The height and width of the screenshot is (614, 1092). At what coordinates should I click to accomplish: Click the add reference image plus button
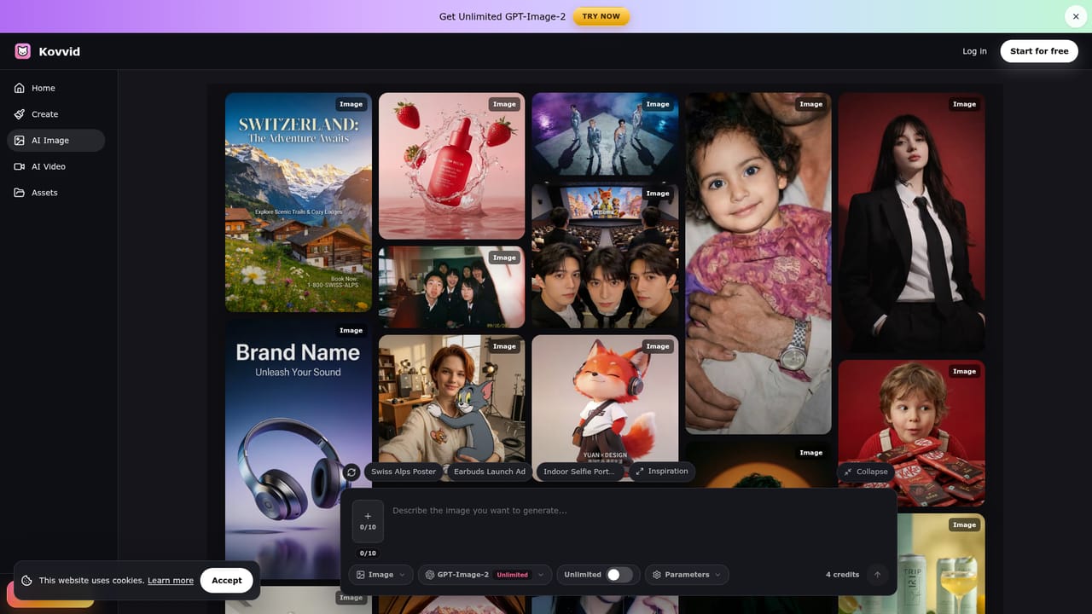pos(368,521)
